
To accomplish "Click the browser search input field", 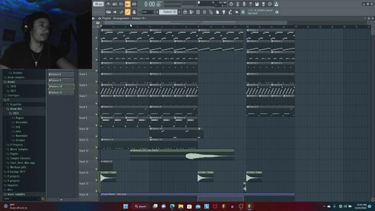I will click(x=25, y=199).
